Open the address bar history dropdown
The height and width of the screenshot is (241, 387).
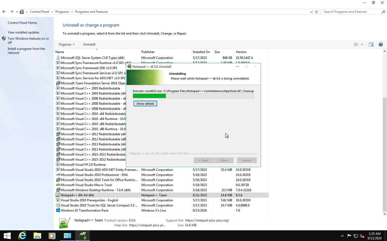point(311,12)
